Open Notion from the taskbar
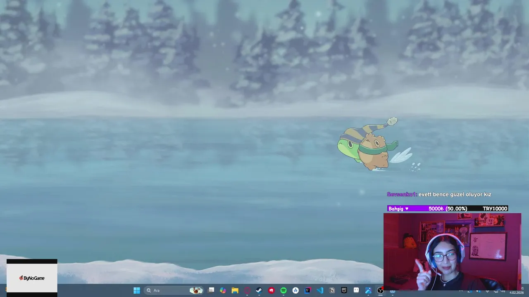529x297 pixels. click(332, 290)
